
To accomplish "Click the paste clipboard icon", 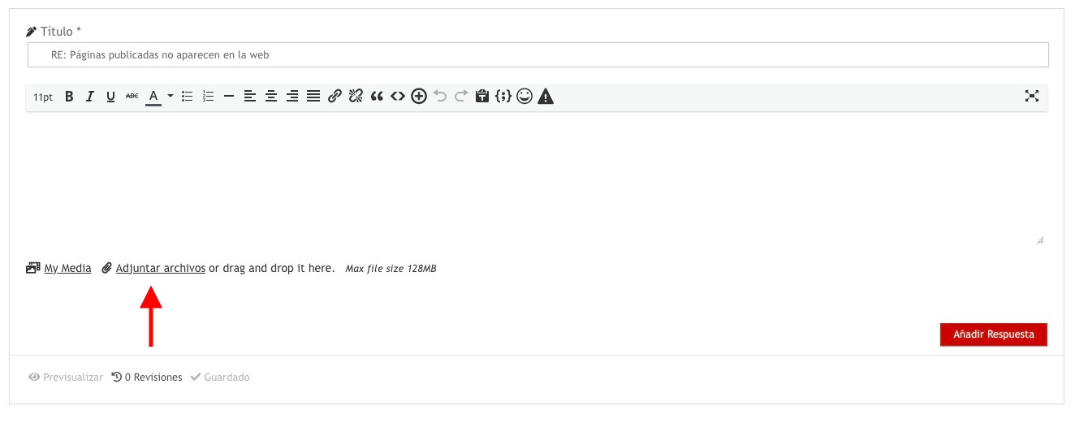I will pos(482,97).
